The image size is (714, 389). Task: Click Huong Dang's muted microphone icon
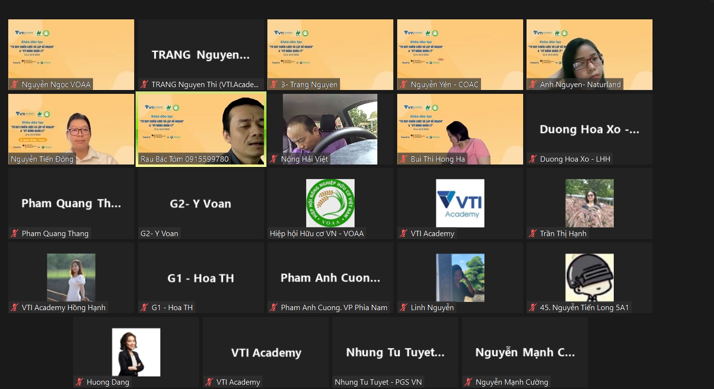tap(80, 382)
